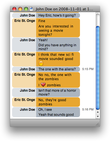Click 'No, they're good zombies' message

coord(52,102)
